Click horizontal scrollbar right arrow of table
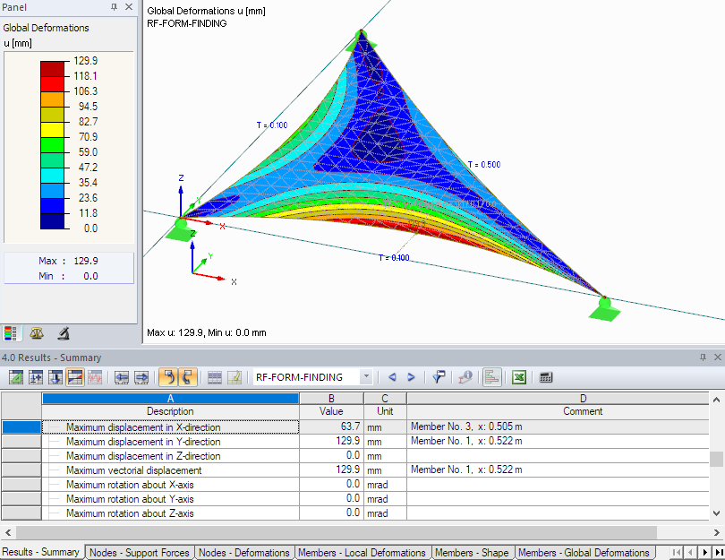 717,533
